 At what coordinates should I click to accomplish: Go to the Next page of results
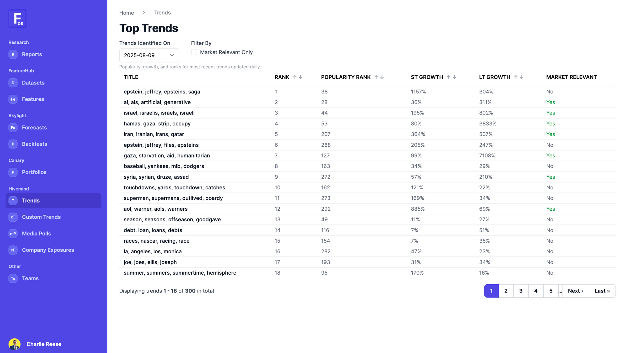(x=575, y=291)
